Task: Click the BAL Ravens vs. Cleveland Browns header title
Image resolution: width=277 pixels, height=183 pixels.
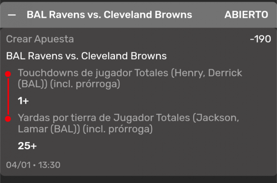Action: click(109, 15)
